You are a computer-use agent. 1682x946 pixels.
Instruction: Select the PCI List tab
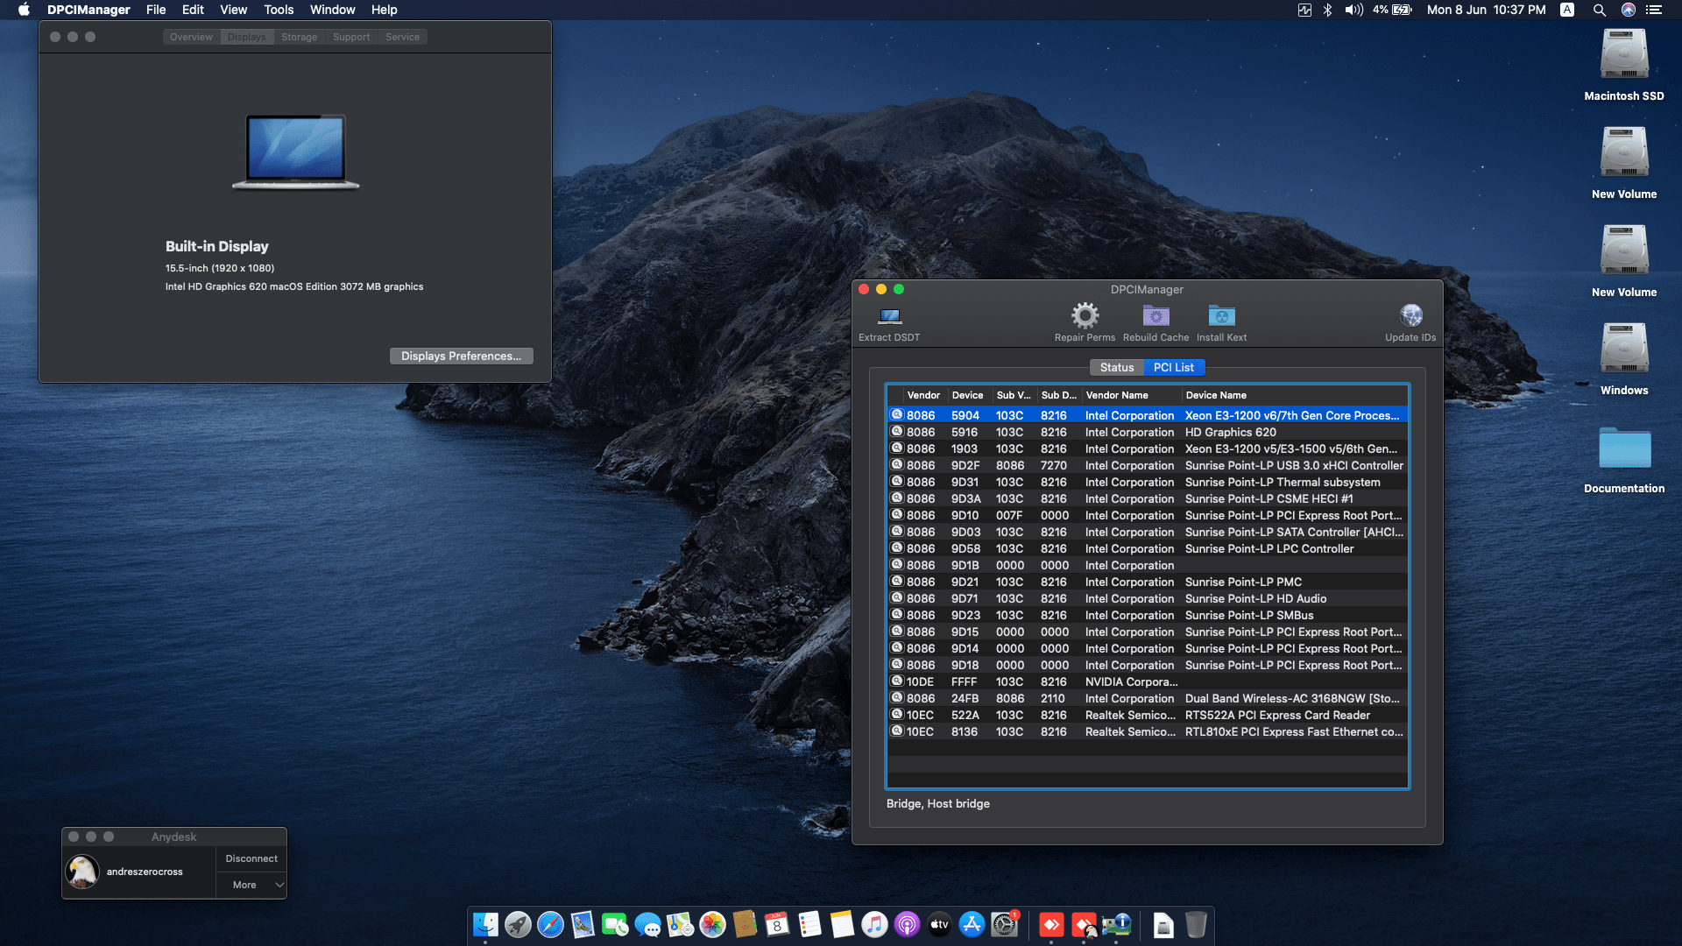pyautogui.click(x=1174, y=367)
